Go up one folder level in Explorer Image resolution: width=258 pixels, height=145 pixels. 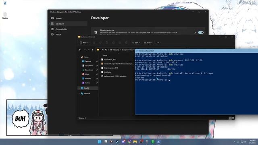(x=93, y=50)
